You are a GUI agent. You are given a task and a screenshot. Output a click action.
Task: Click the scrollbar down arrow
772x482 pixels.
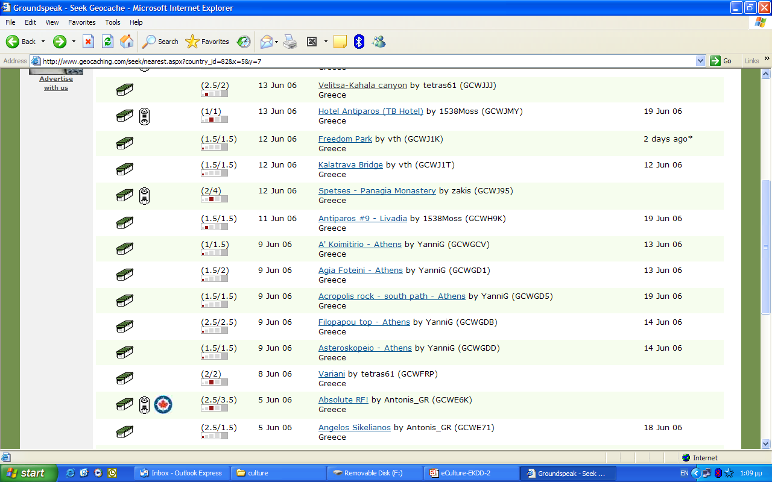[x=766, y=443]
